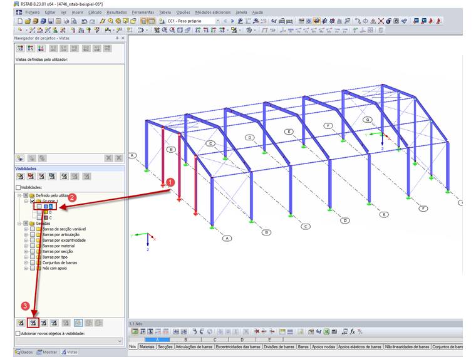Click second Visibilidades toolbar icon with red mark
This screenshot has width=476, height=357.
click(x=31, y=177)
